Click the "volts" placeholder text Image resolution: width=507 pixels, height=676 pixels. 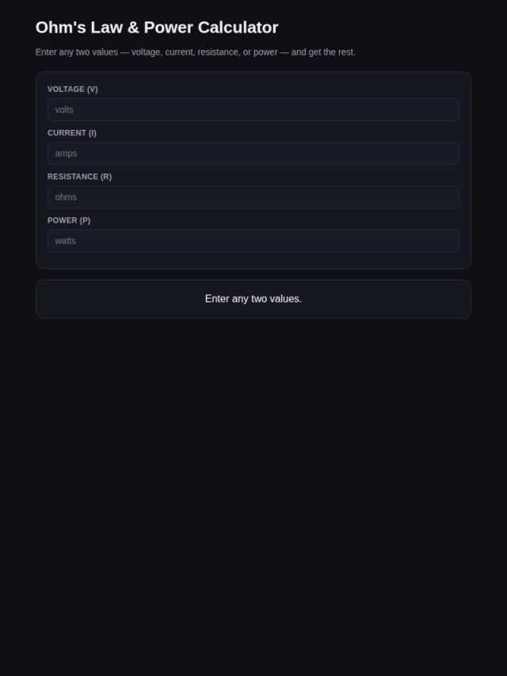pos(64,109)
